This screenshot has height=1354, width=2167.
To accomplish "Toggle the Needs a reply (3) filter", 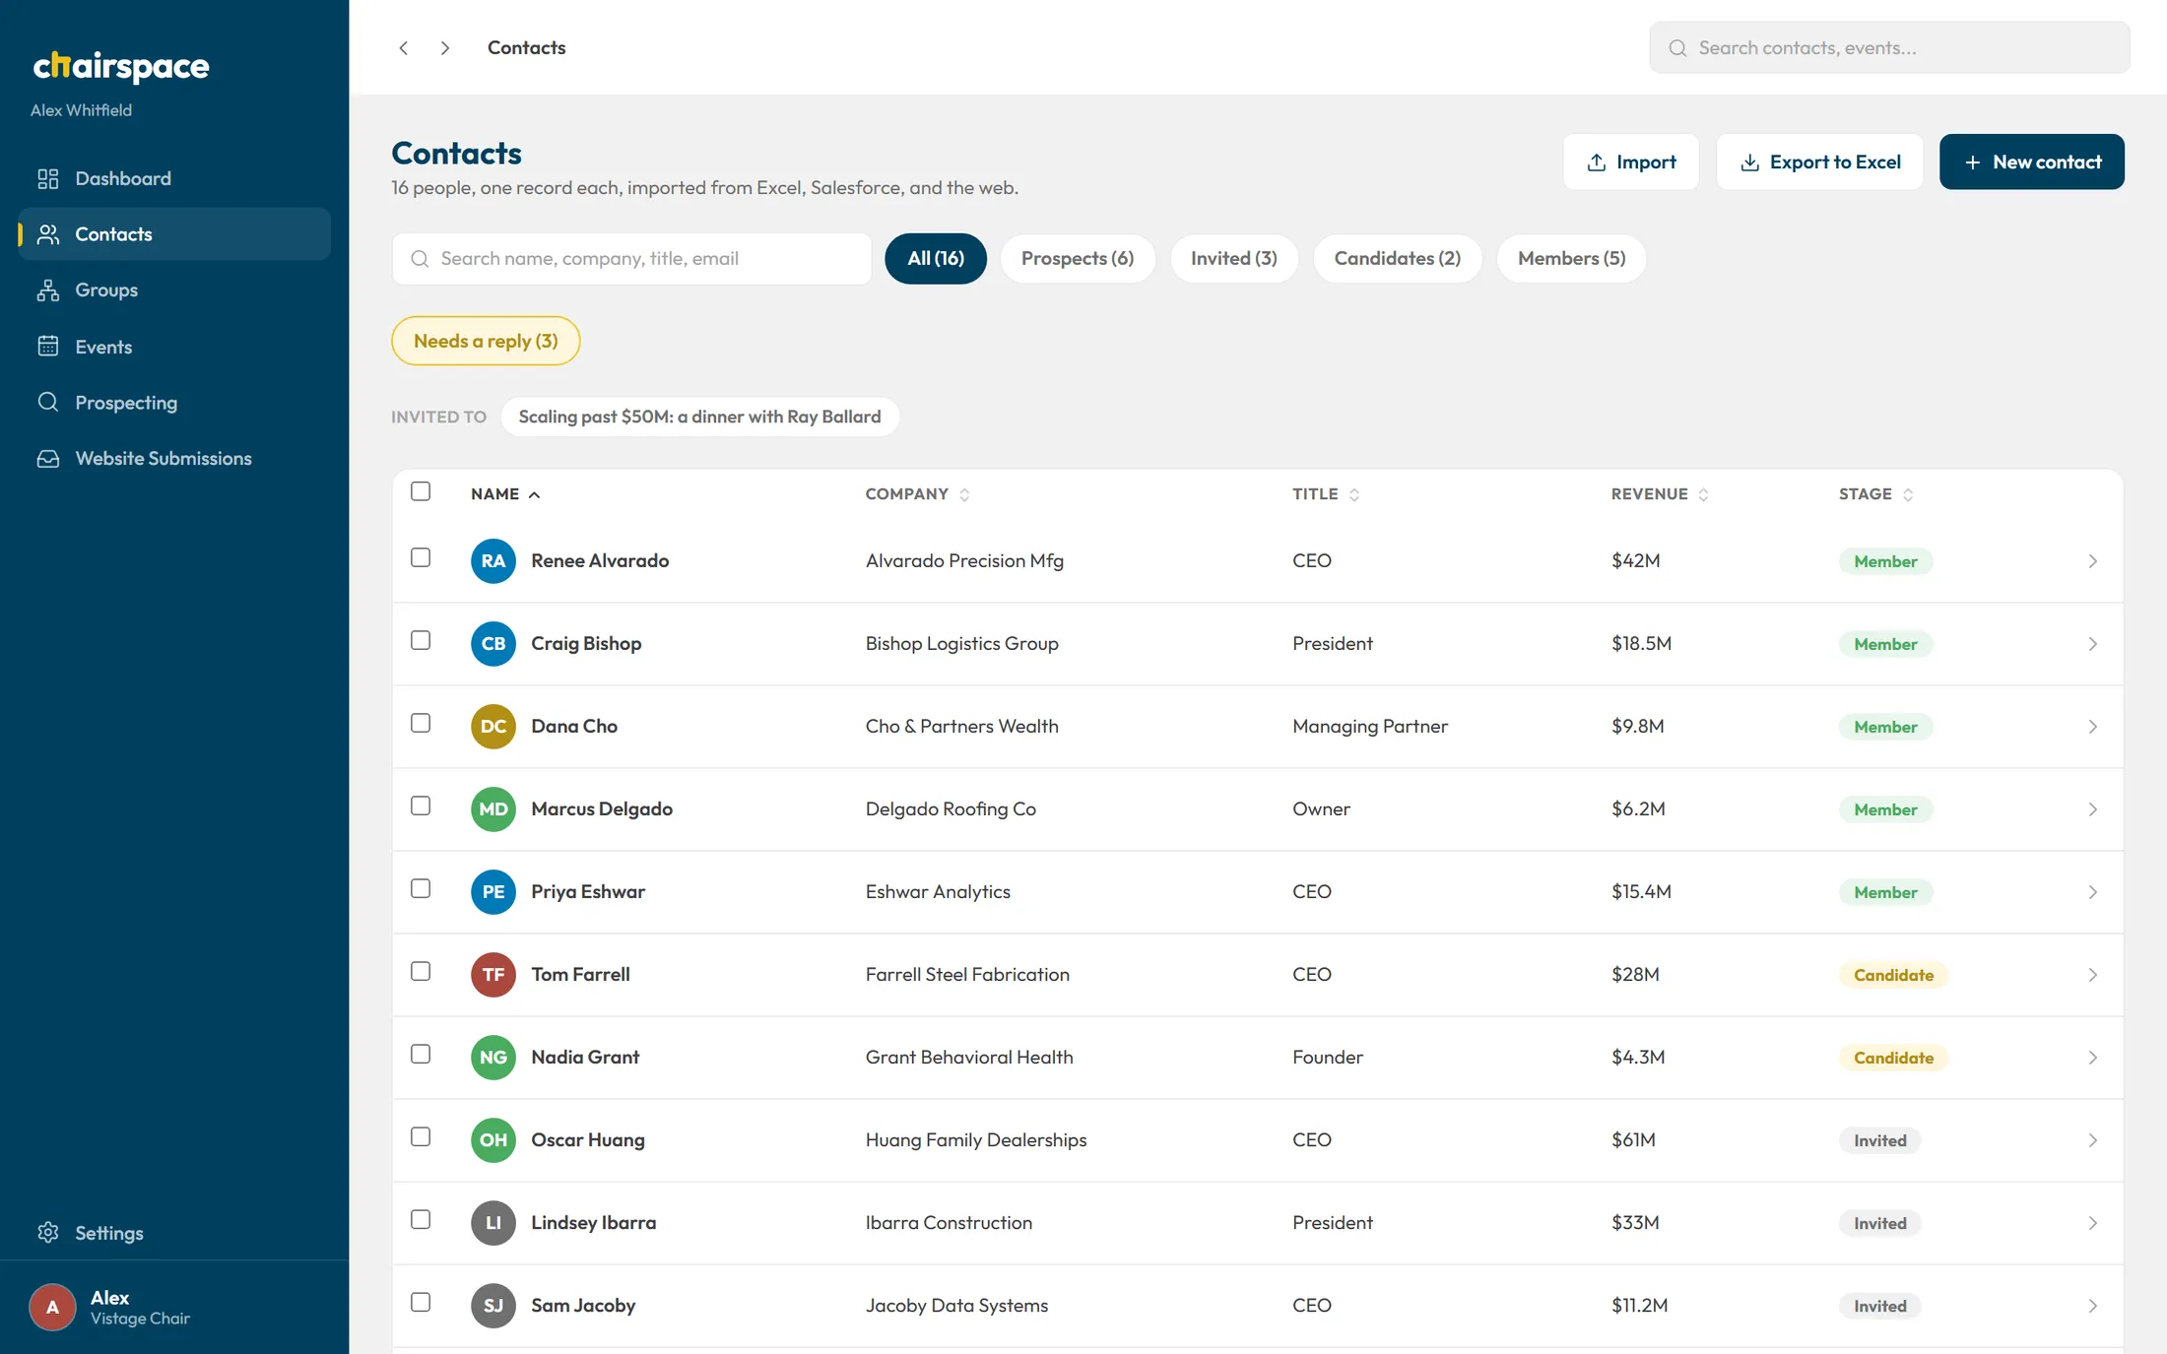I will (486, 341).
